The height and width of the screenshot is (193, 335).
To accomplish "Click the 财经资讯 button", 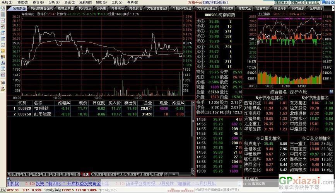I will [x=281, y=3].
